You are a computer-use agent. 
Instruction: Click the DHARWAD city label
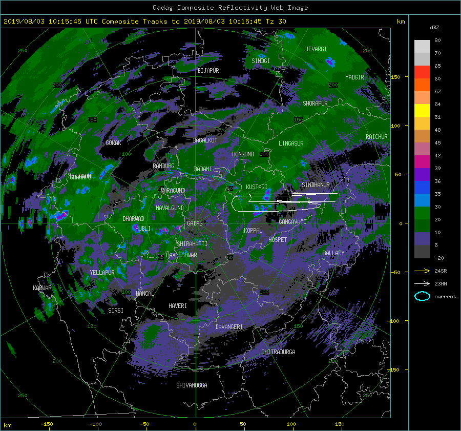134,219
